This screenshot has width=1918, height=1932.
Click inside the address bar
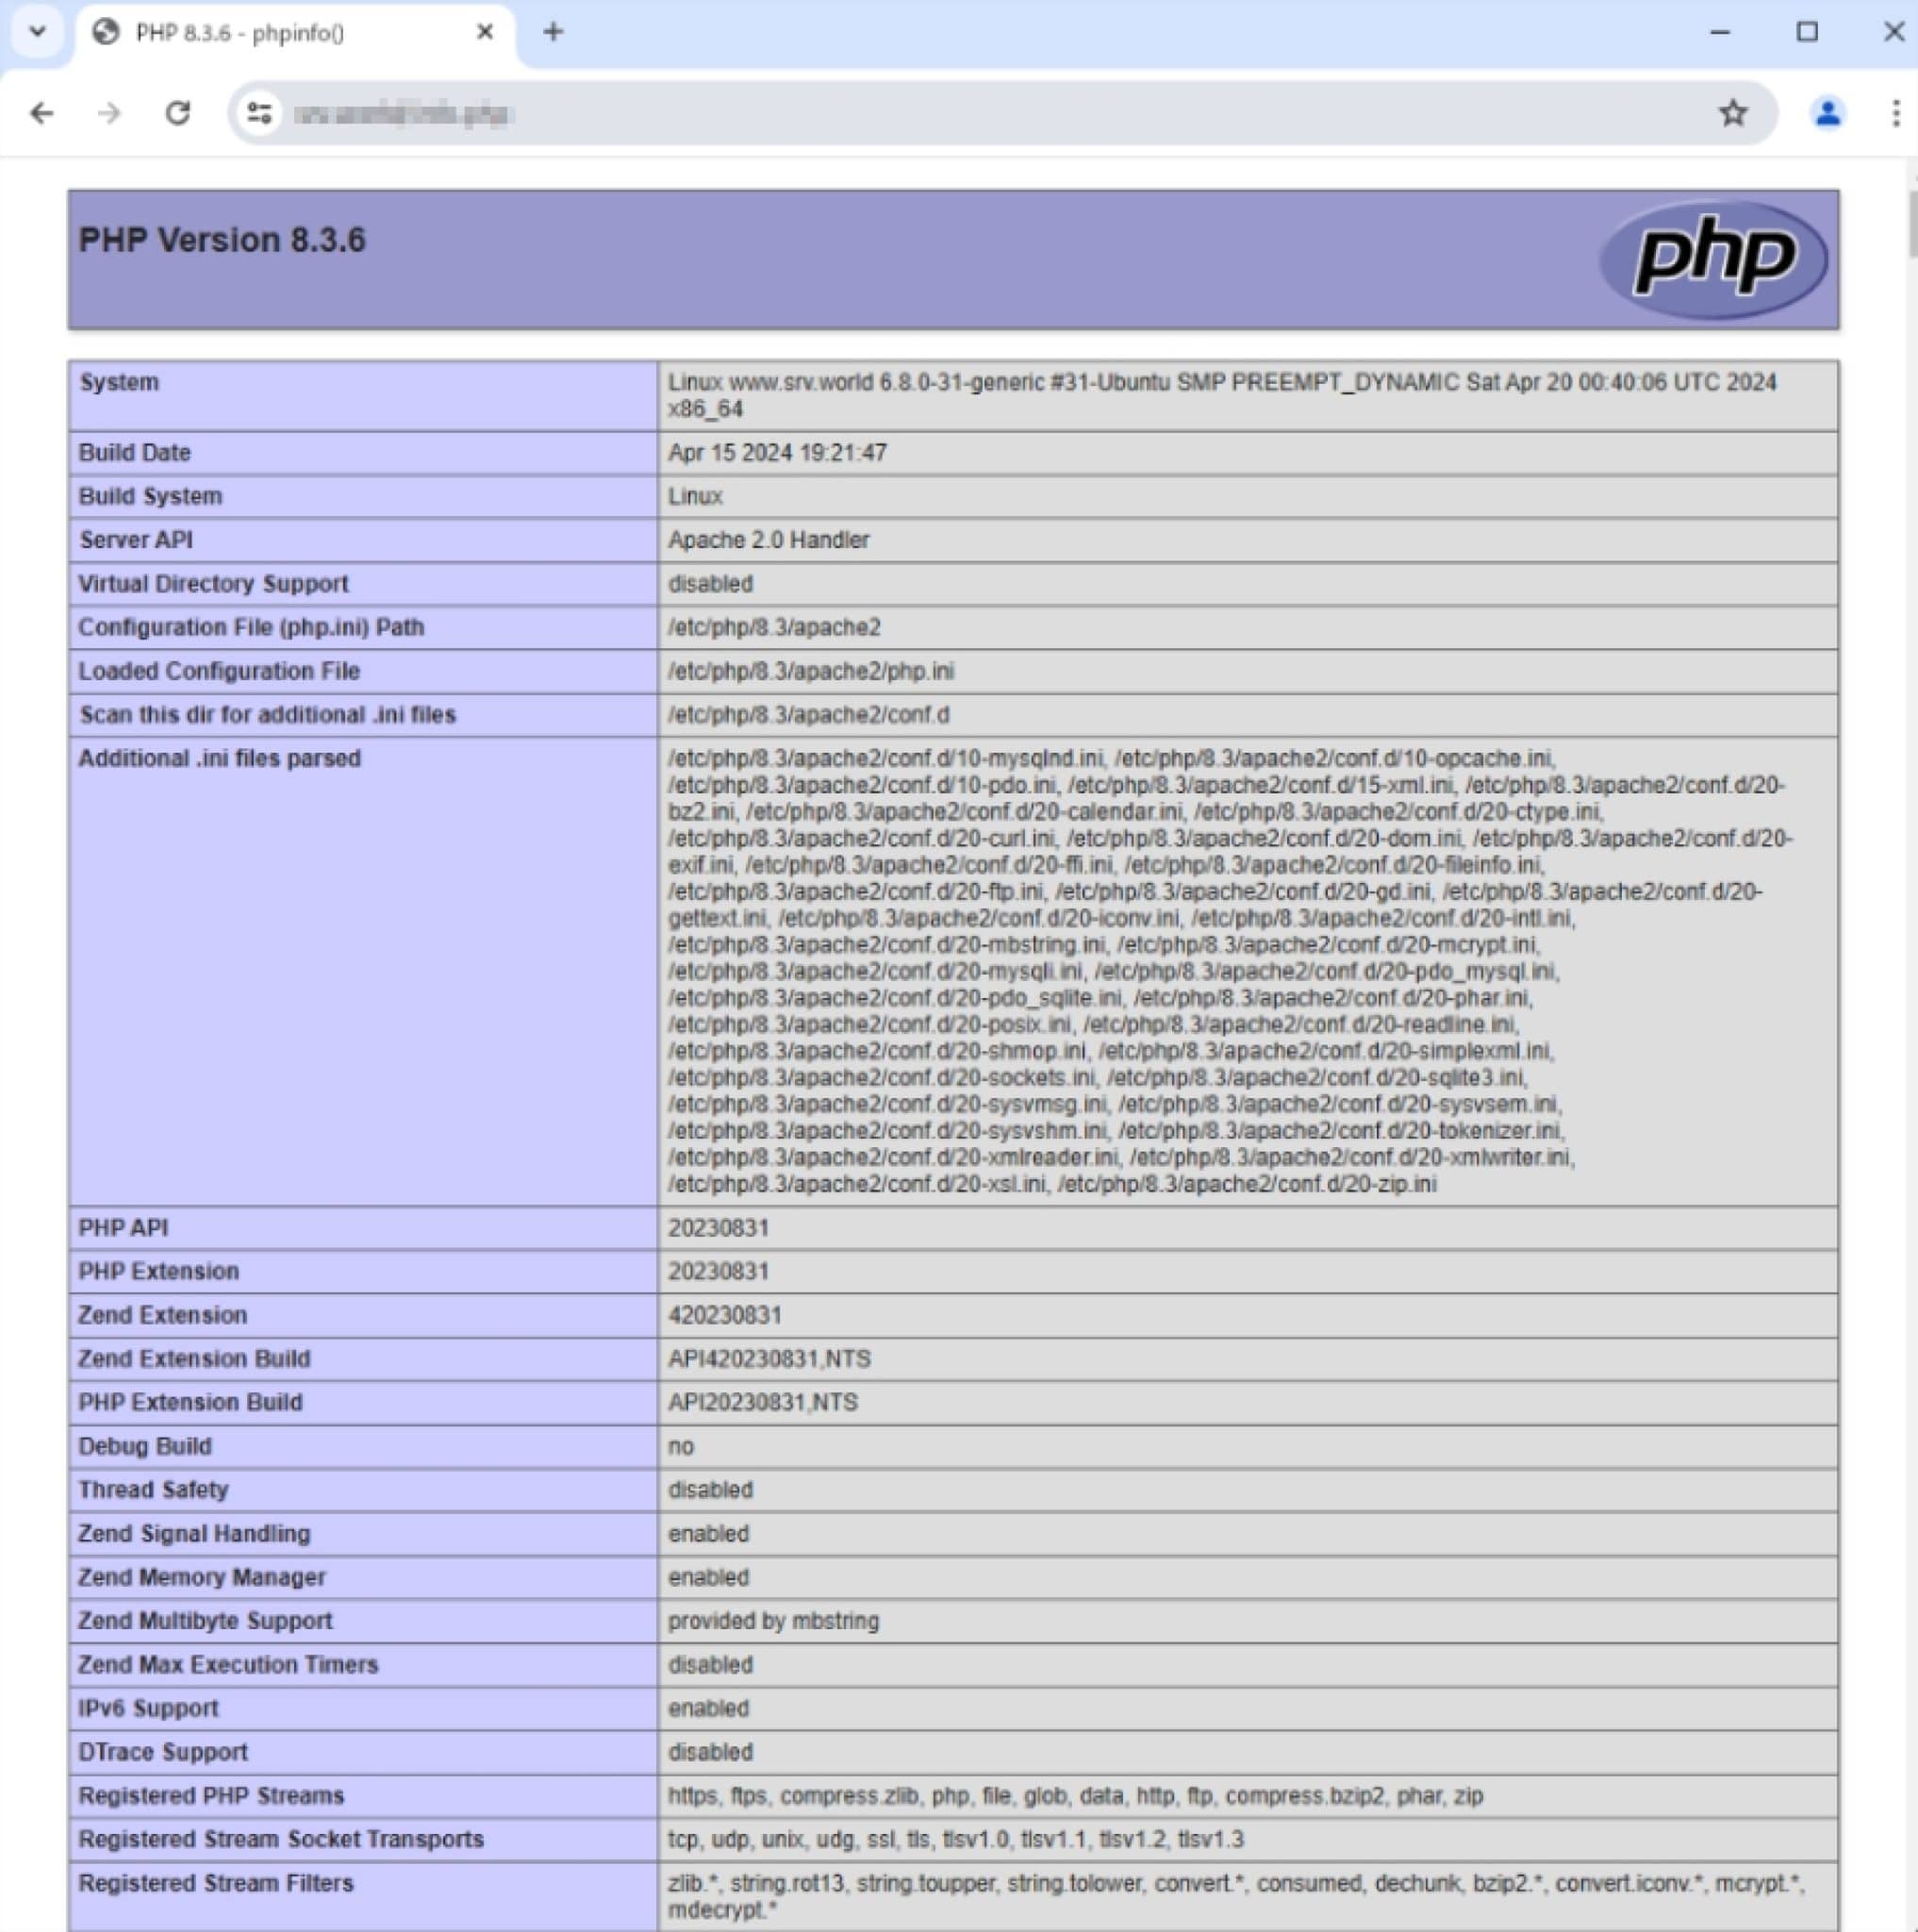click(700, 112)
